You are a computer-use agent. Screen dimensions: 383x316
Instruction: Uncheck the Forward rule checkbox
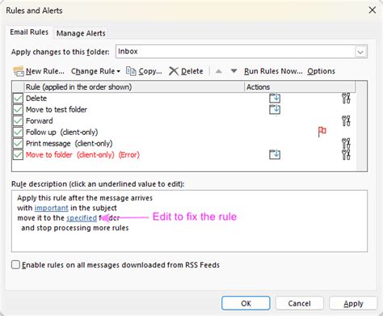point(18,120)
